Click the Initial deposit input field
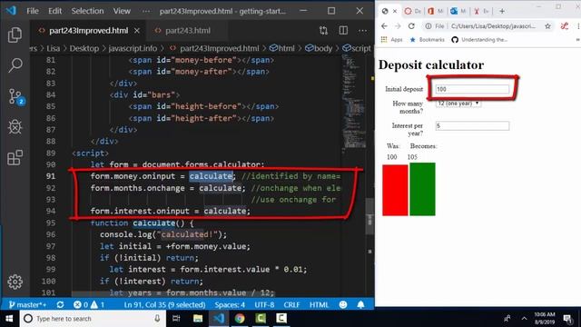 coord(472,89)
